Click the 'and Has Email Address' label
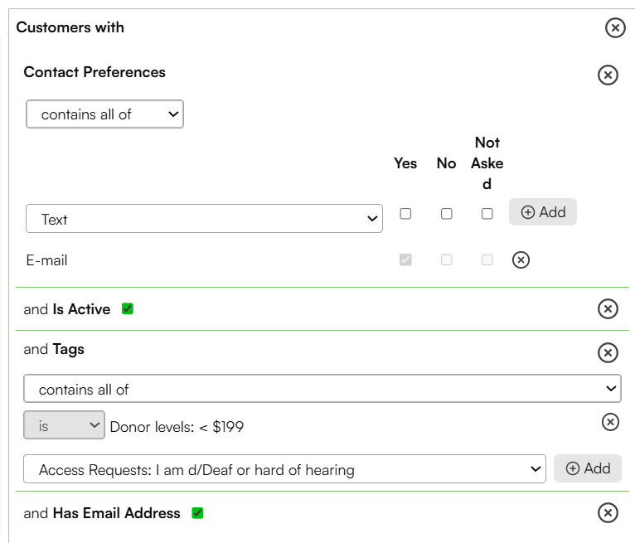This screenshot has width=635, height=543. click(x=102, y=513)
